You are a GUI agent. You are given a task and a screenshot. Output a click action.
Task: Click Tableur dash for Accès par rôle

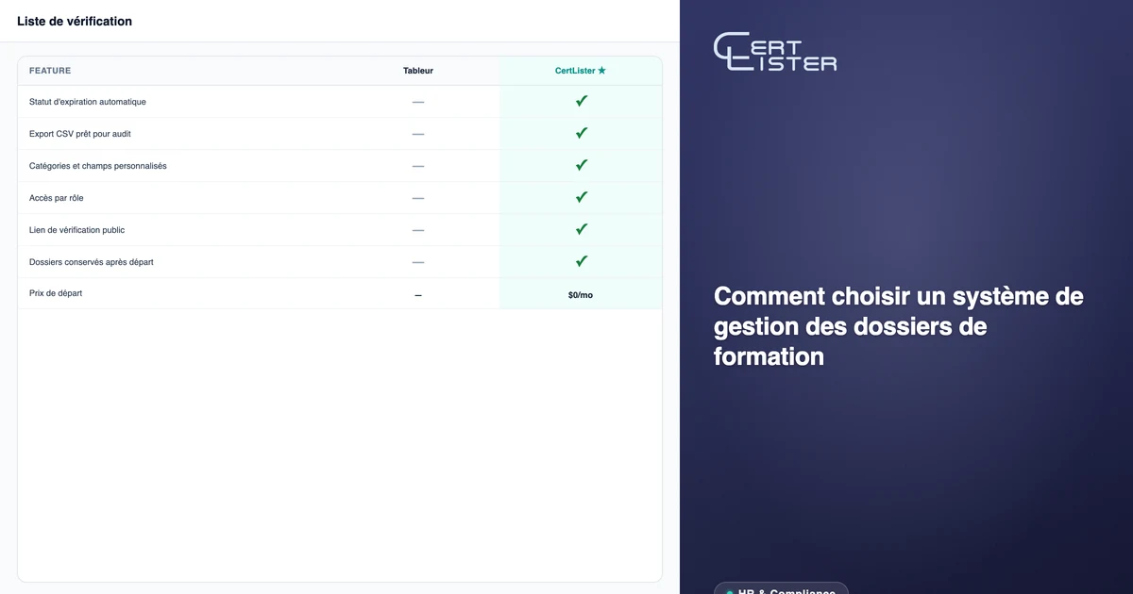pyautogui.click(x=418, y=198)
